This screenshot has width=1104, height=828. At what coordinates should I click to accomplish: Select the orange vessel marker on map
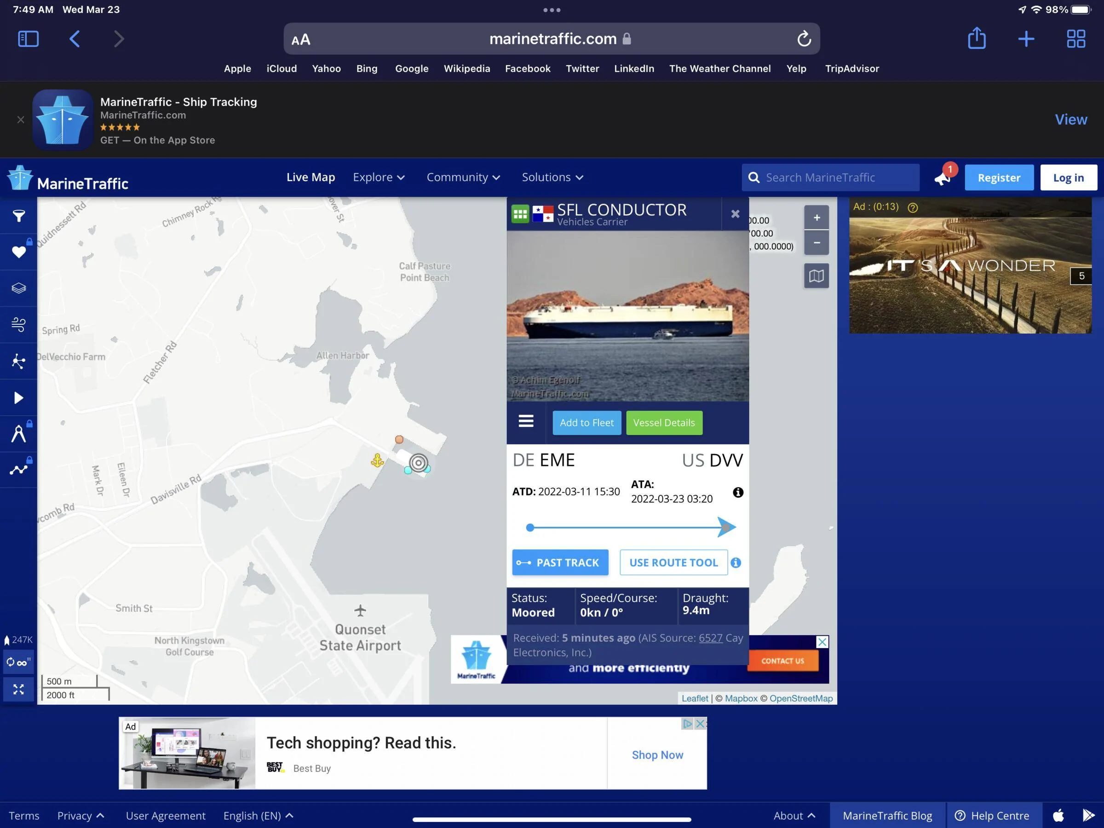pyautogui.click(x=399, y=439)
